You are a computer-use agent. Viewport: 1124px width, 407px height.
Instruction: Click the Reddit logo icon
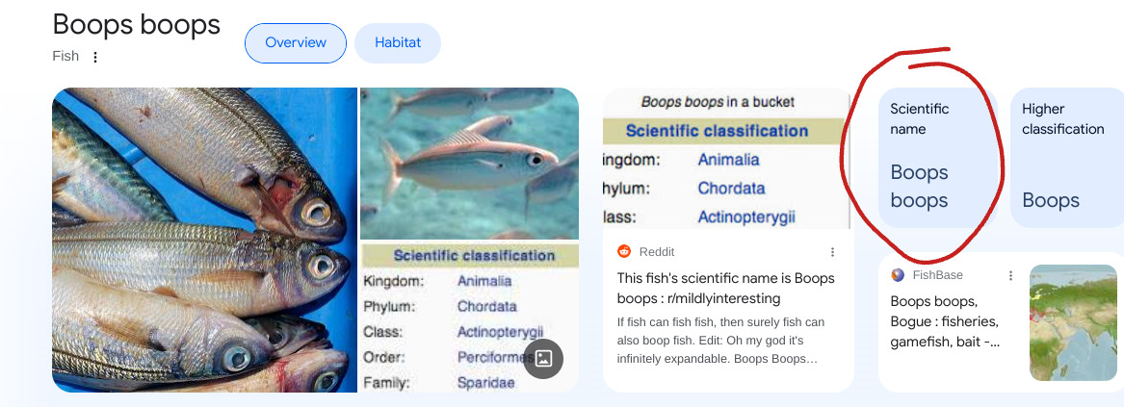coord(624,251)
